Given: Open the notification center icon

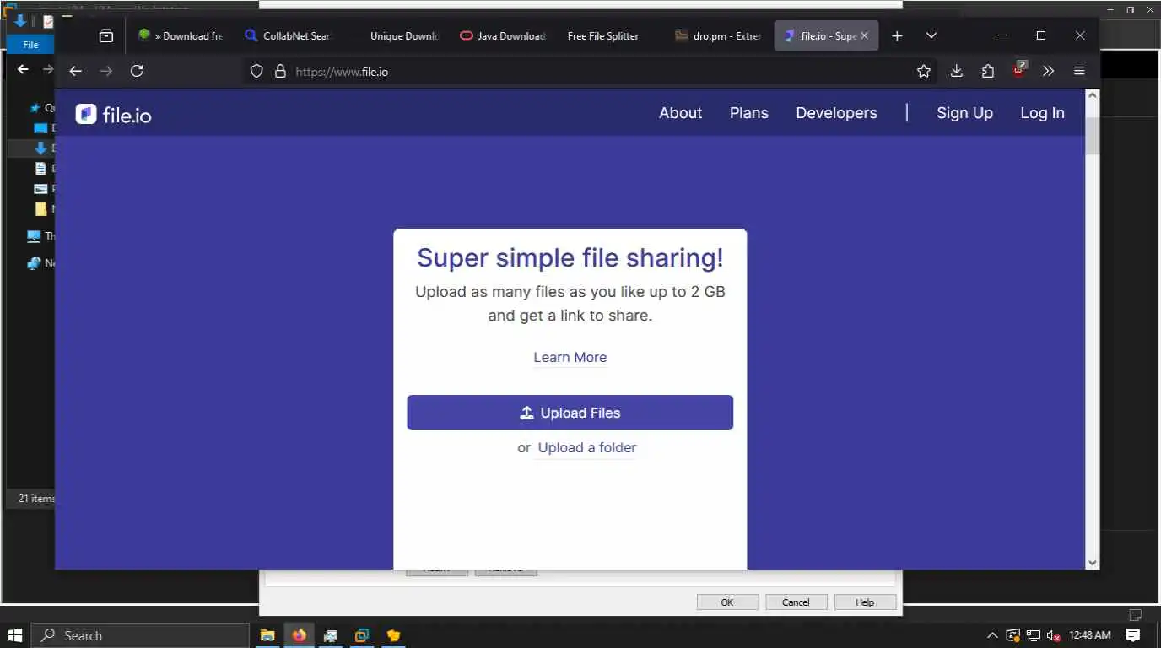Looking at the screenshot, I should pos(1133,635).
